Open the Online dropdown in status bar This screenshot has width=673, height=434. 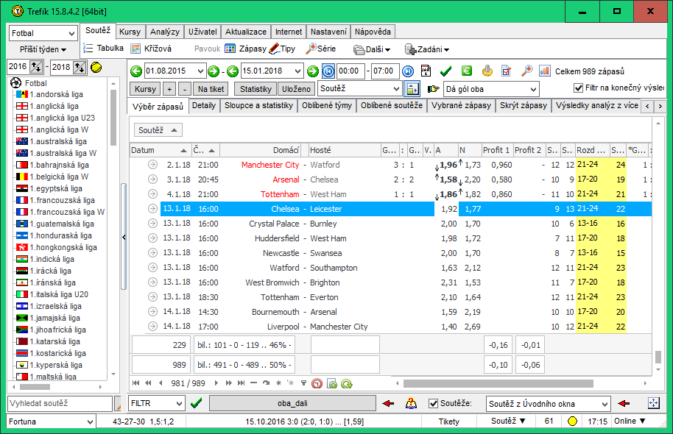630,421
